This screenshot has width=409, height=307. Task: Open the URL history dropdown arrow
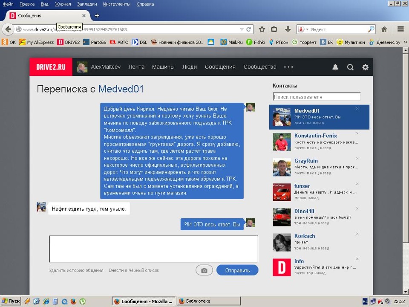coord(242,29)
